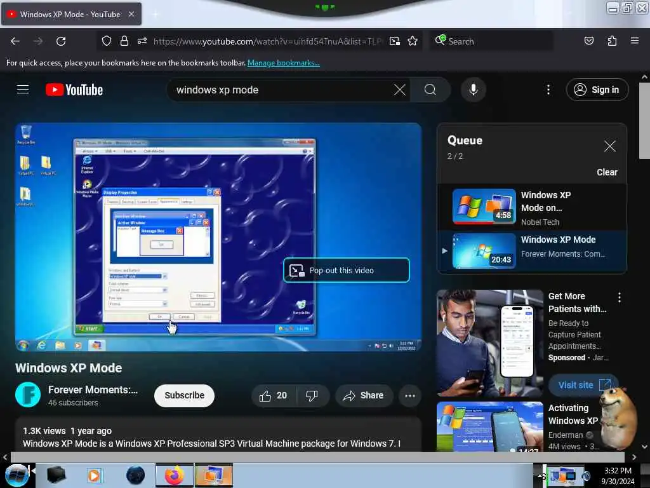Click Visit site on sponsored ad
The width and height of the screenshot is (650, 488).
(583, 385)
